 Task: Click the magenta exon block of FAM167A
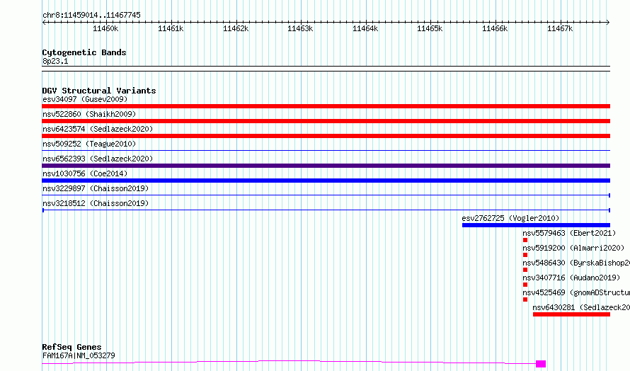pyautogui.click(x=541, y=364)
